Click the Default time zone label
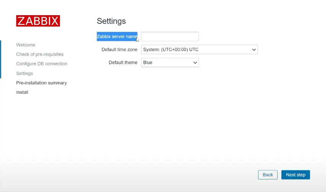This screenshot has height=192, width=326. click(119, 50)
